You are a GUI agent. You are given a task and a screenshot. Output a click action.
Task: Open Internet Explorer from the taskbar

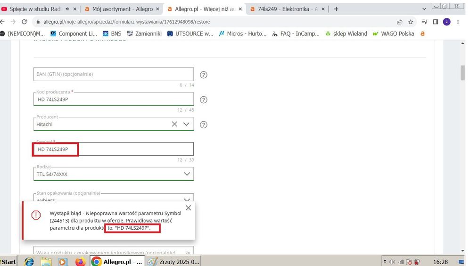pos(29,261)
